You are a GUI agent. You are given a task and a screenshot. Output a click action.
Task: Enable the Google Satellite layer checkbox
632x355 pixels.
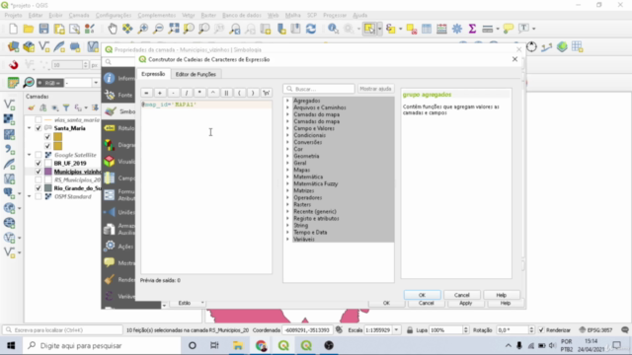tap(39, 155)
